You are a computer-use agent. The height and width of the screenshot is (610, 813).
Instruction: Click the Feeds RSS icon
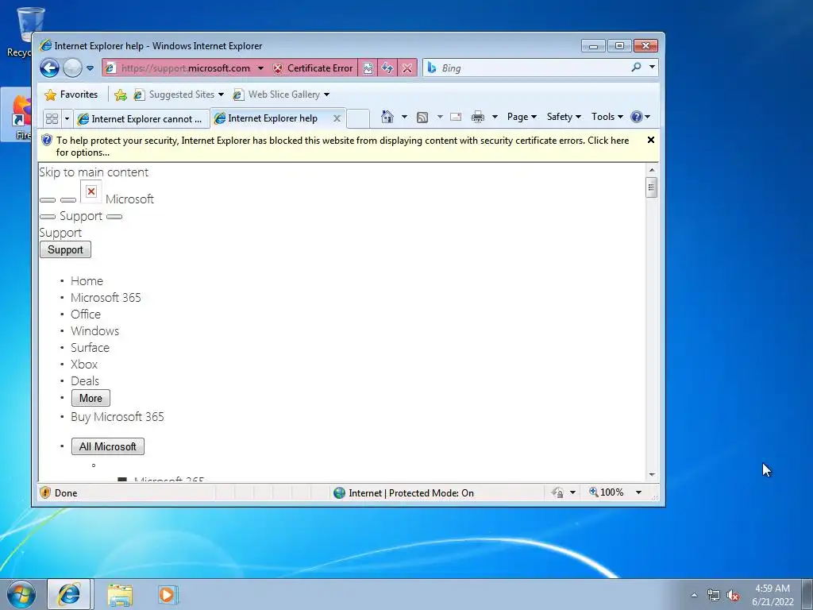pos(422,118)
